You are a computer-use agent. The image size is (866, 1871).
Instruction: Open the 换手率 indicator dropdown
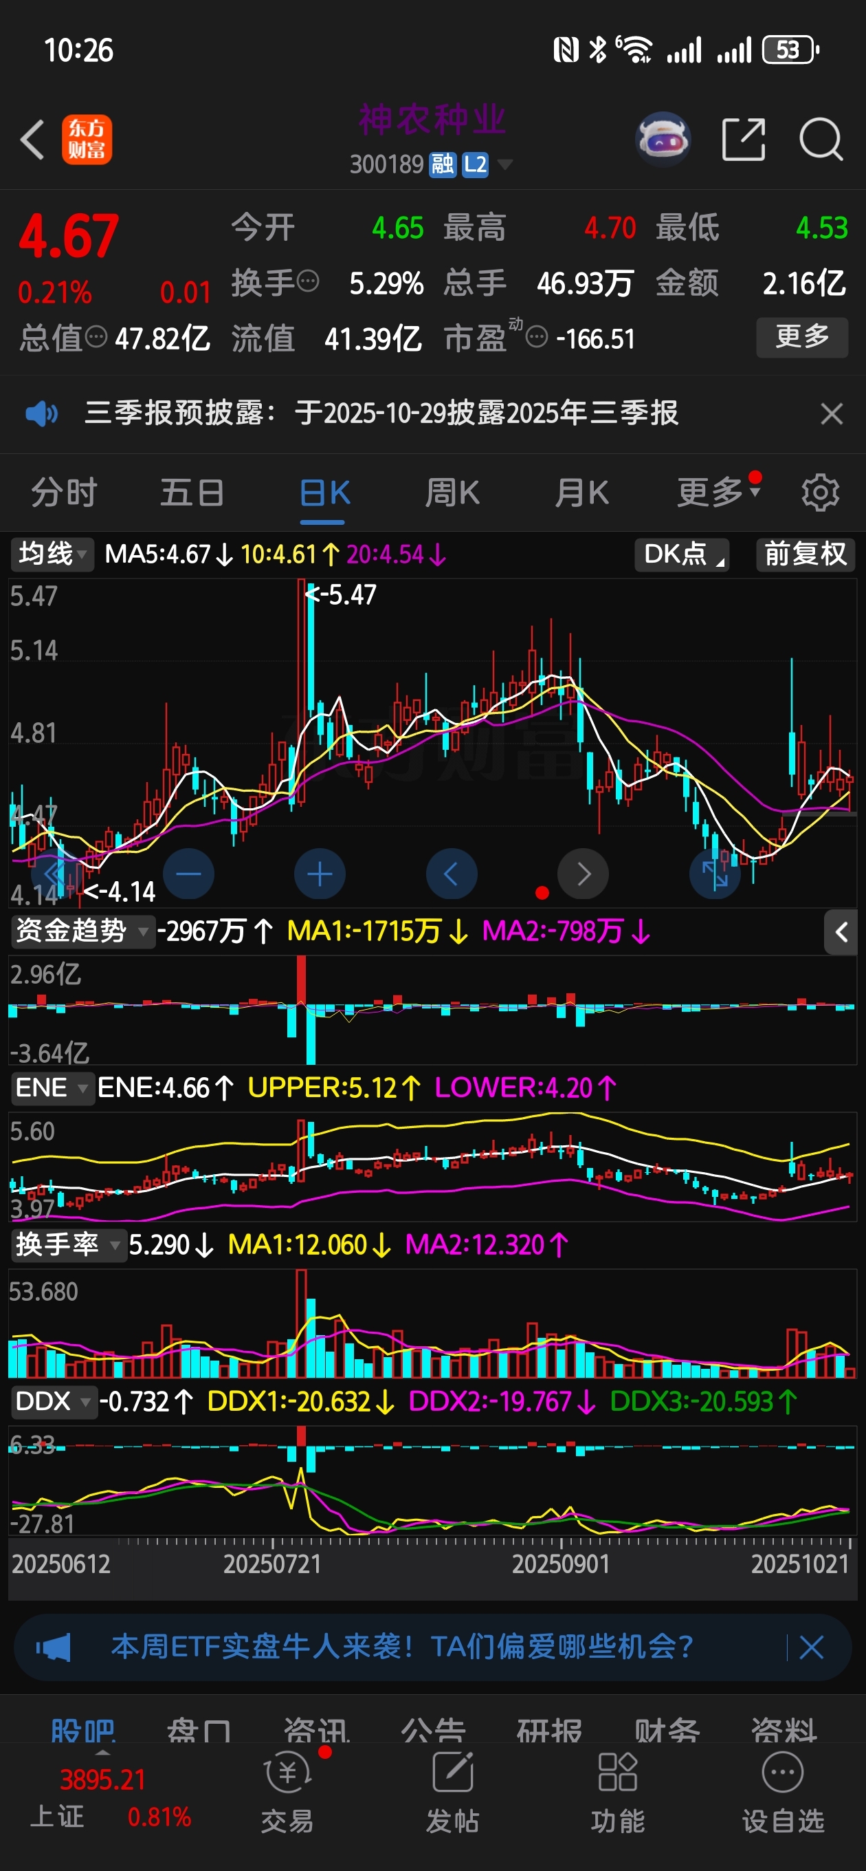tap(69, 1245)
